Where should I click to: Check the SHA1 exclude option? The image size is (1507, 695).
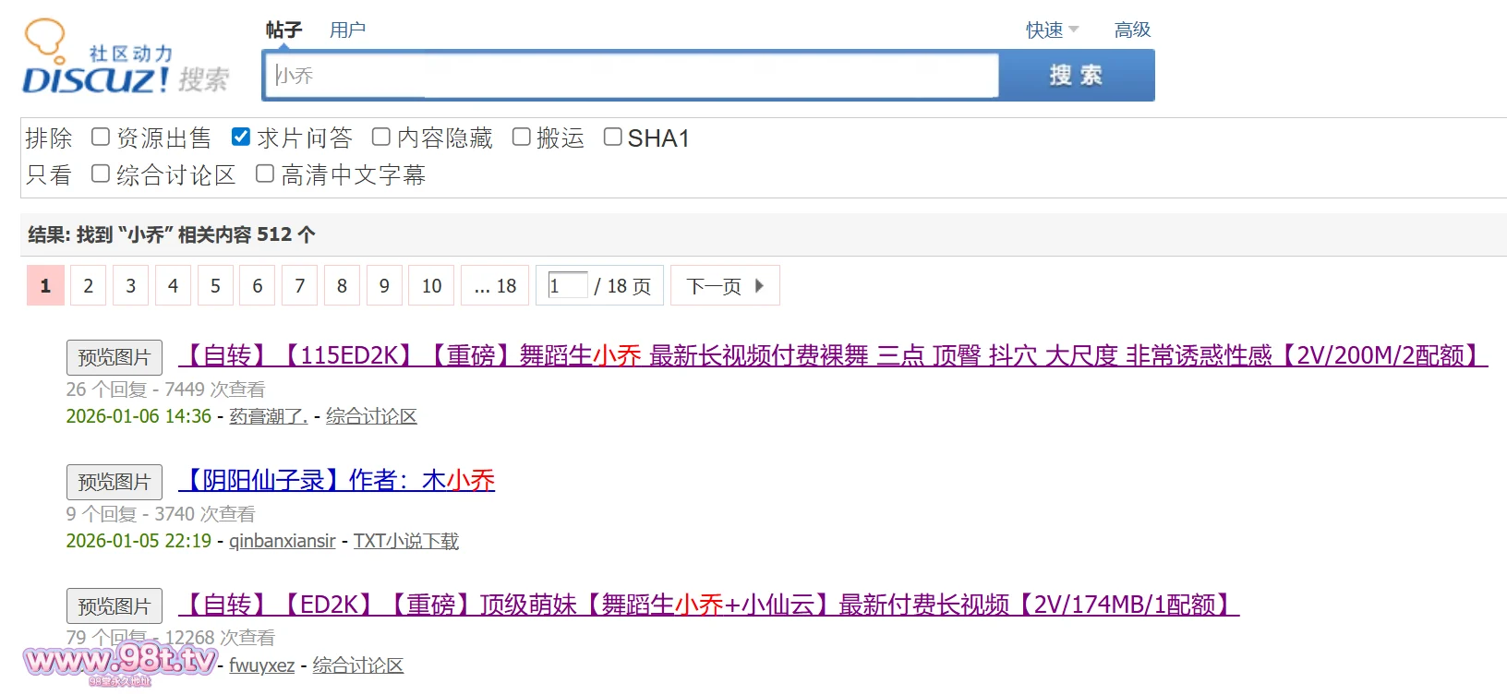612,138
